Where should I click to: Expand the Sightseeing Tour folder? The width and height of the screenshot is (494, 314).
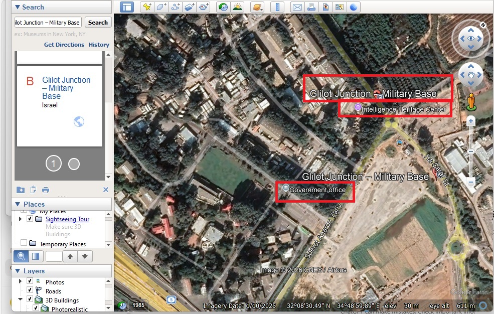click(21, 219)
